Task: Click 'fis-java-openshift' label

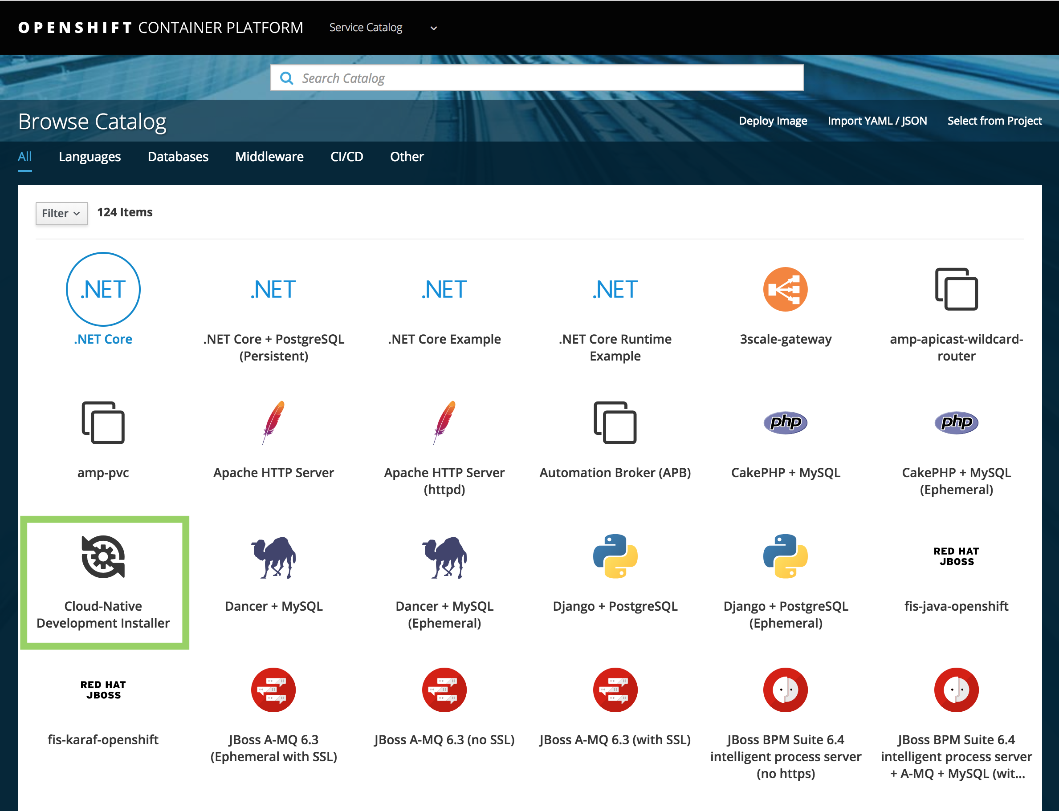Action: coord(956,606)
